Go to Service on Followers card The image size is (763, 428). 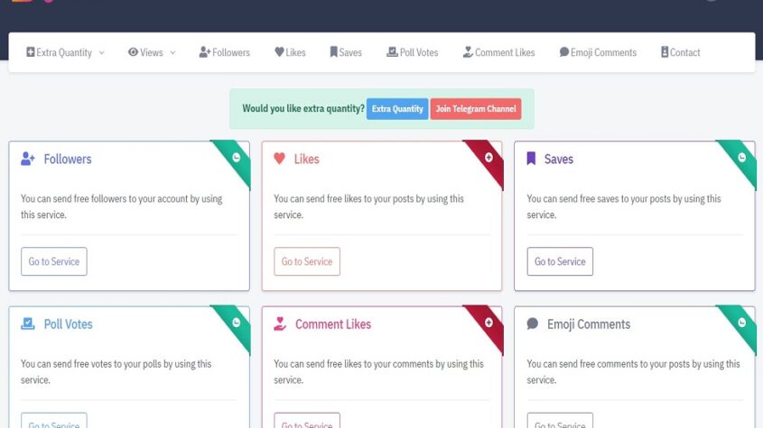coord(54,261)
